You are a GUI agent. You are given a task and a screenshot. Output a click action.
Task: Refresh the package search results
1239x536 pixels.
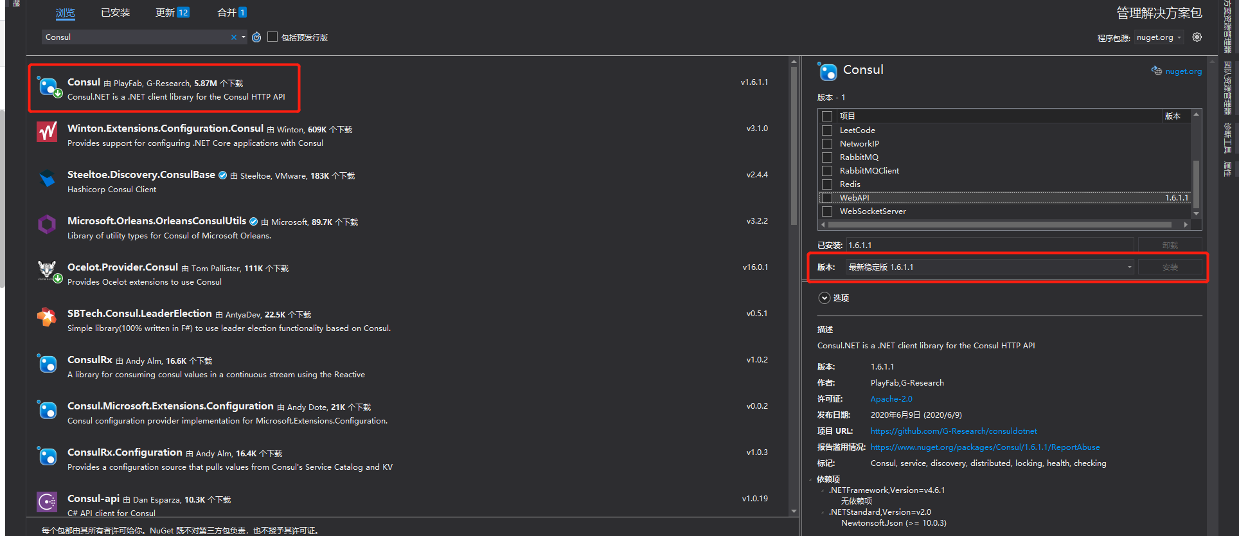[x=256, y=37]
